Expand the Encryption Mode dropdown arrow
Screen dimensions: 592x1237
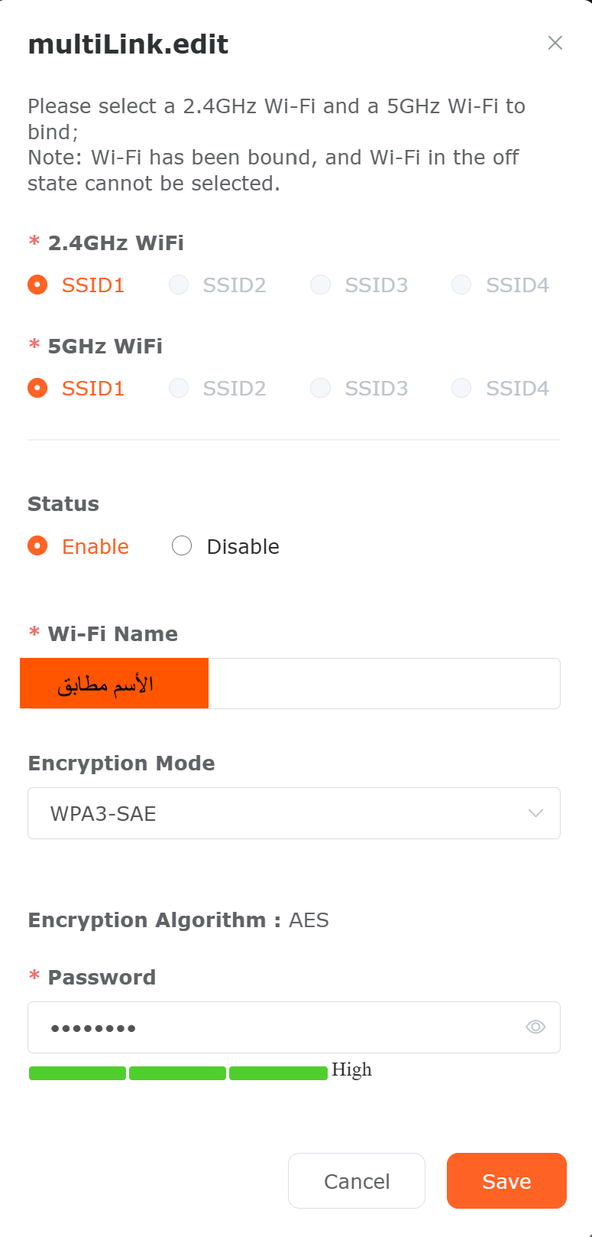pyautogui.click(x=535, y=813)
